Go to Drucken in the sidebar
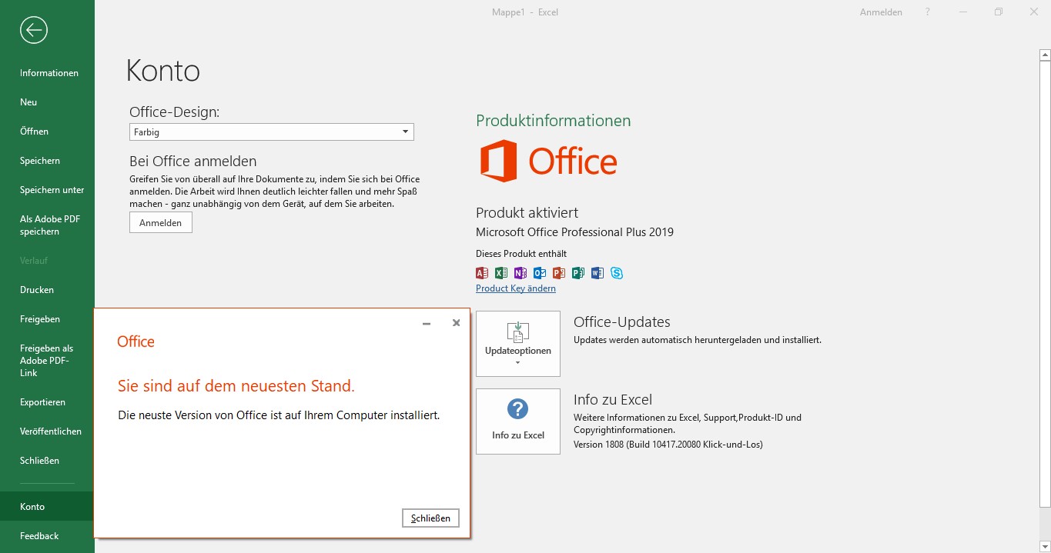This screenshot has height=553, width=1051. coord(37,290)
